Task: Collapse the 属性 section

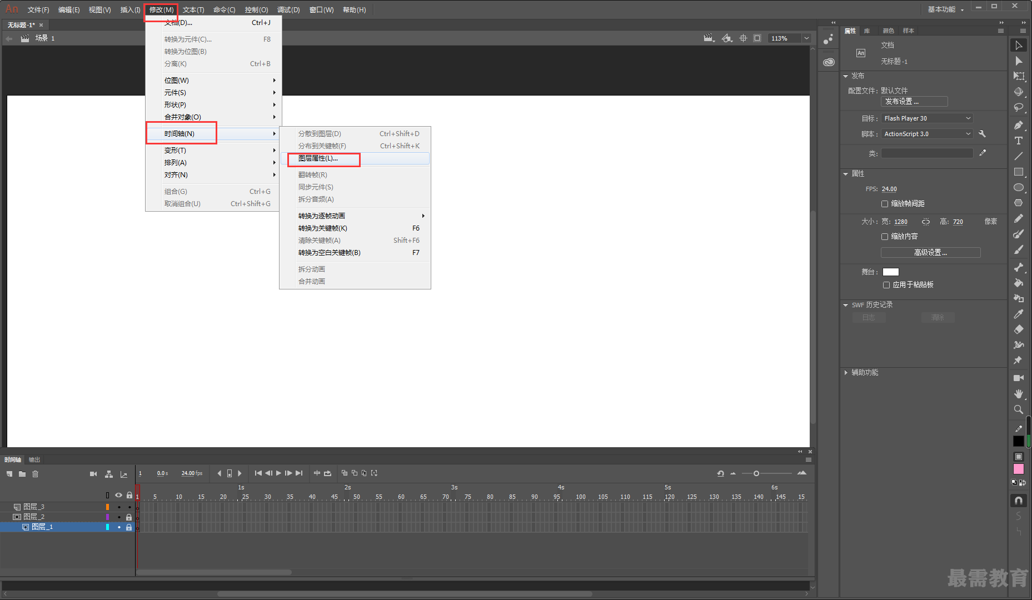Action: [846, 174]
